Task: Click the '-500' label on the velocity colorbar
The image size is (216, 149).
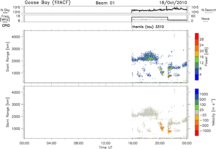Action: [x=204, y=125]
